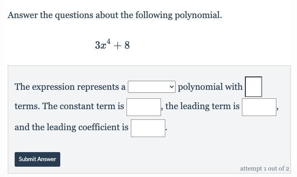Click the exponent 4 in the polynomial
Image resolution: width=297 pixels, height=177 pixels.
tap(108, 41)
